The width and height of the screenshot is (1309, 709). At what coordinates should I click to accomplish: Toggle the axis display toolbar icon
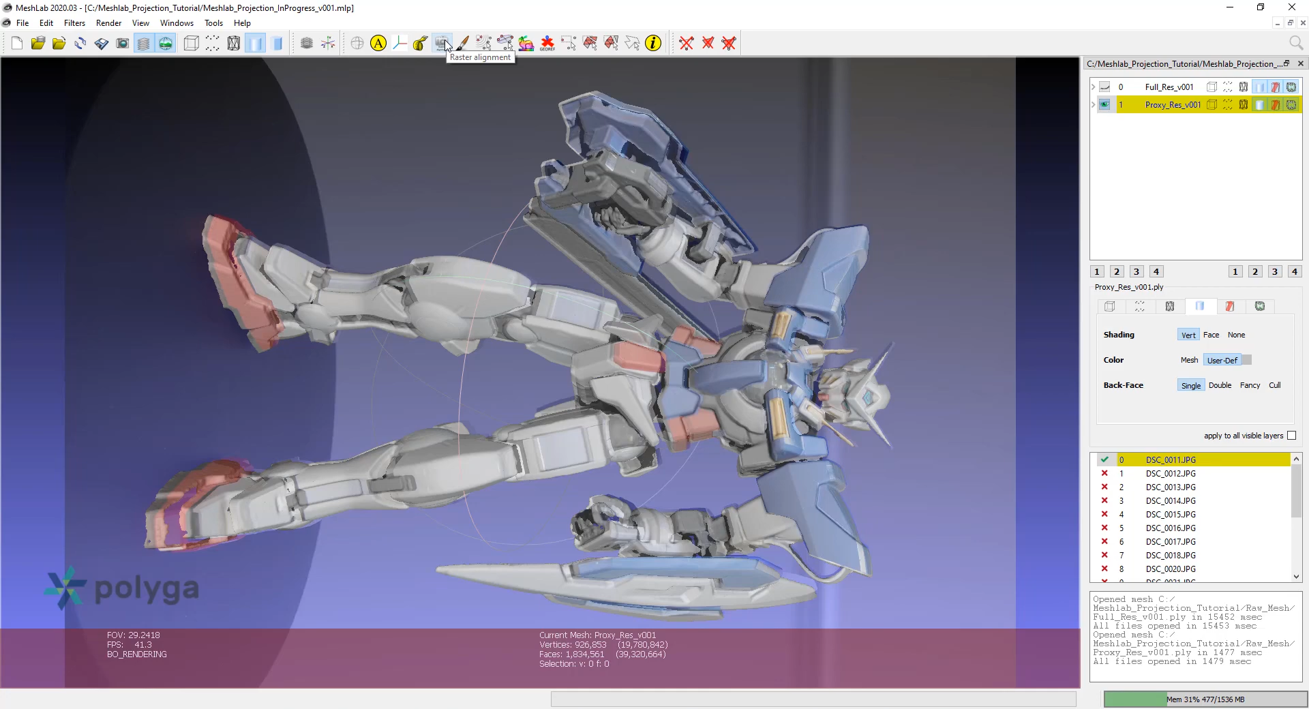328,44
